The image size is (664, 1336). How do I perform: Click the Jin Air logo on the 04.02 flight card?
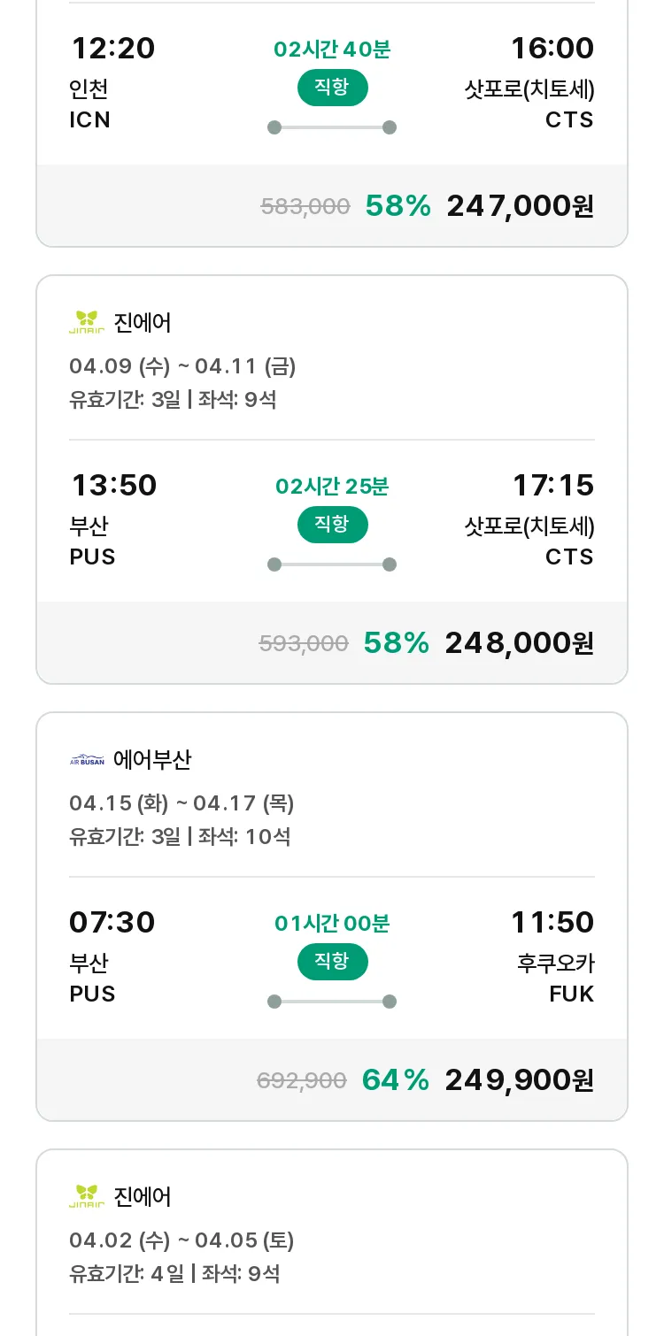87,1197
